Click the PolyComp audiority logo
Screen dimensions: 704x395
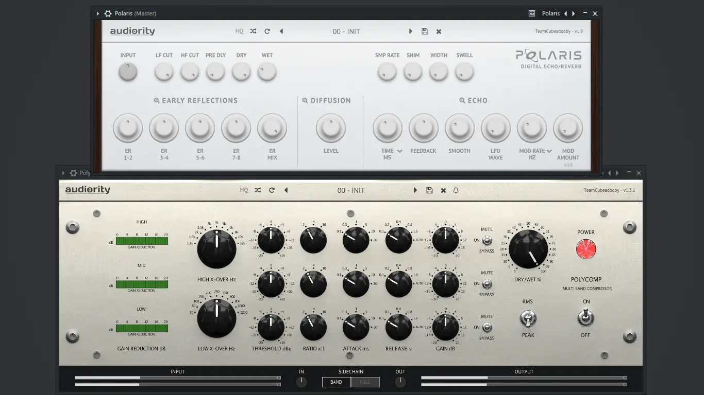click(88, 190)
